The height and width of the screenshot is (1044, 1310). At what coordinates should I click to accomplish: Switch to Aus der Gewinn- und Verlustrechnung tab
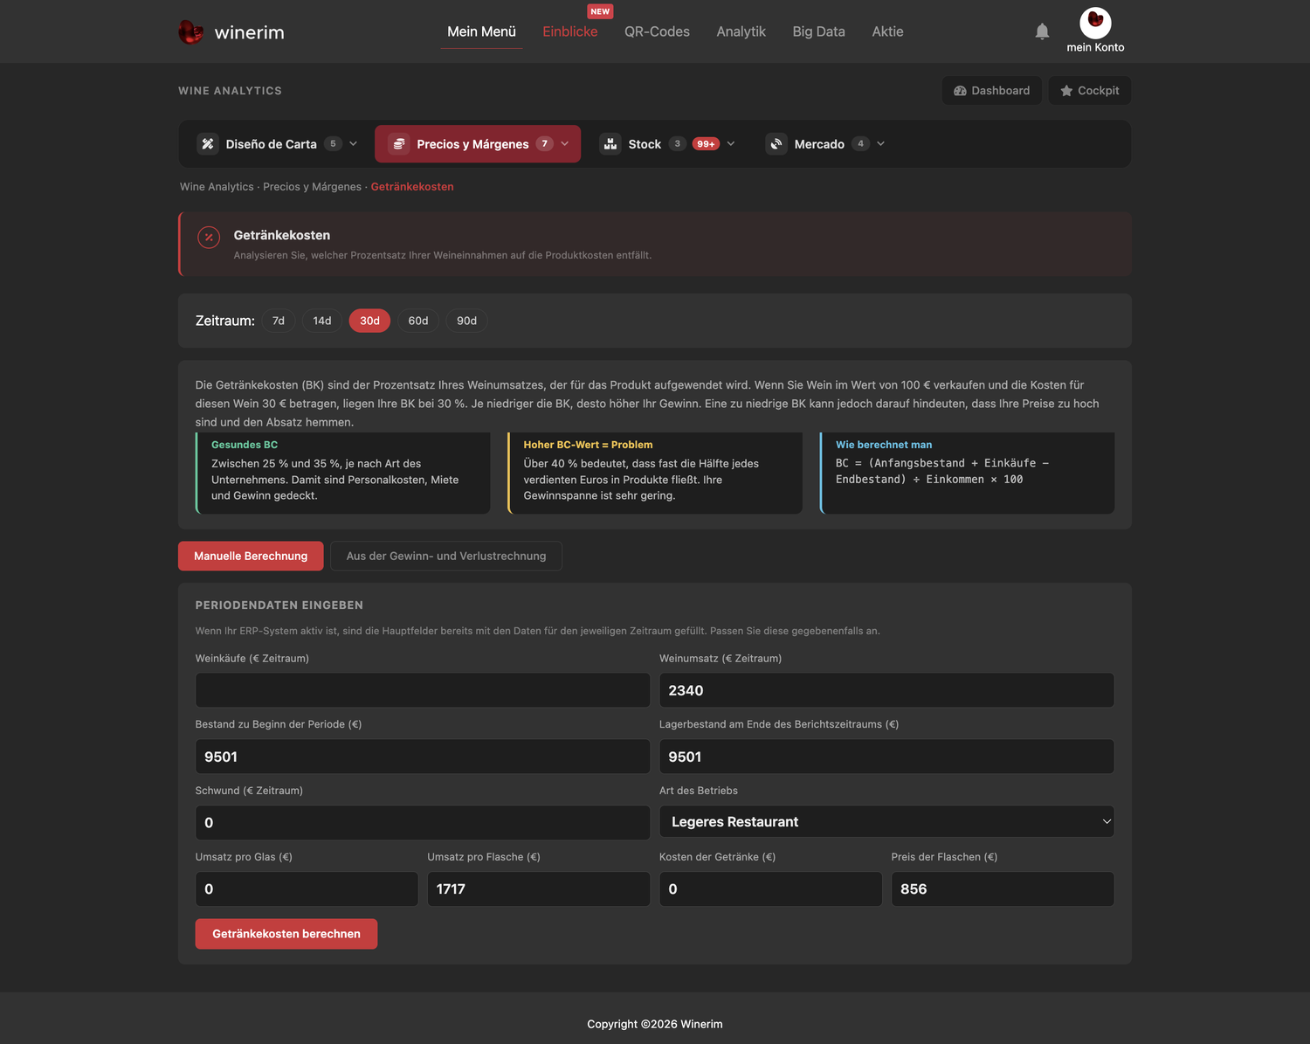point(446,557)
